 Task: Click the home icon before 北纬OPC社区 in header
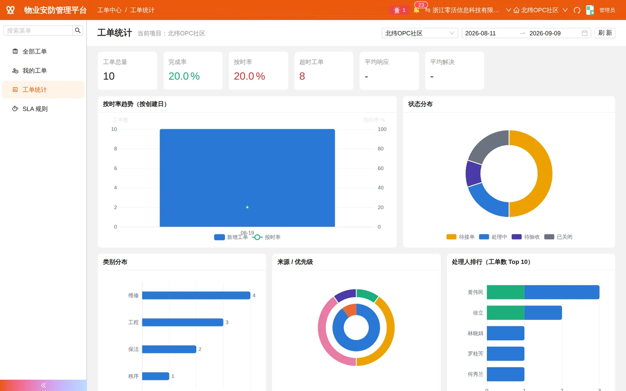click(516, 10)
